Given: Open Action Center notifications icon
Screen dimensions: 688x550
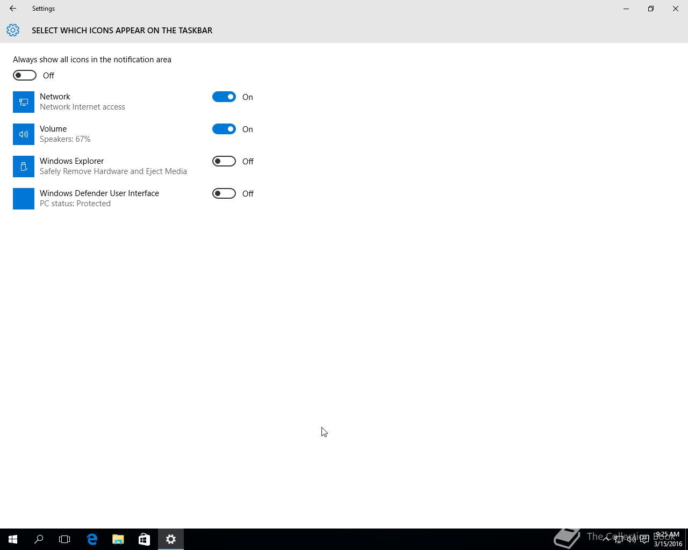Looking at the screenshot, I should pyautogui.click(x=644, y=539).
